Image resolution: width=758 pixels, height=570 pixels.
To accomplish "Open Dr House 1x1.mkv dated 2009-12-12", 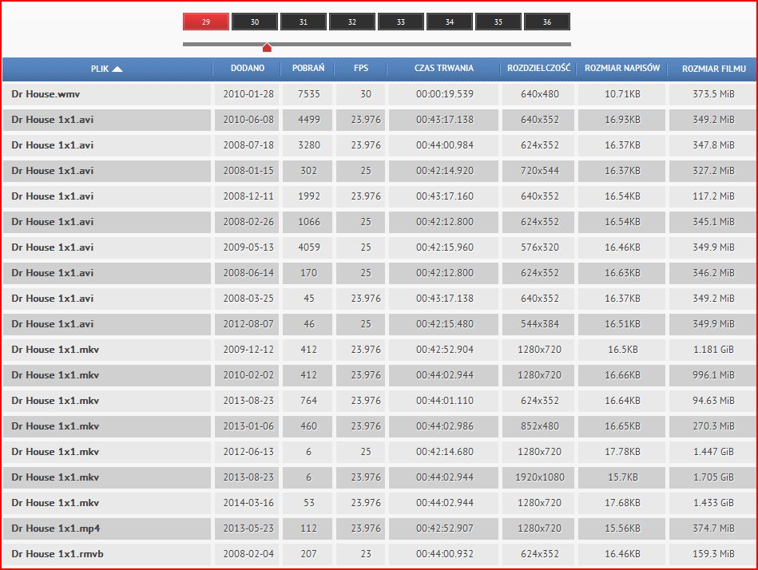I will [x=55, y=350].
